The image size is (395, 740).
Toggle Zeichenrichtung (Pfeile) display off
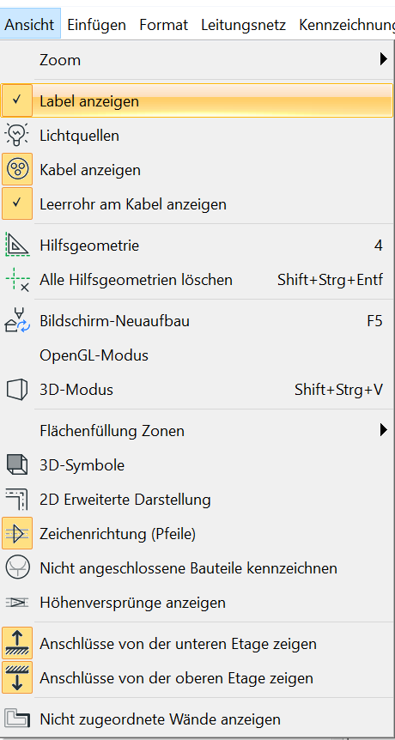pyautogui.click(x=17, y=533)
